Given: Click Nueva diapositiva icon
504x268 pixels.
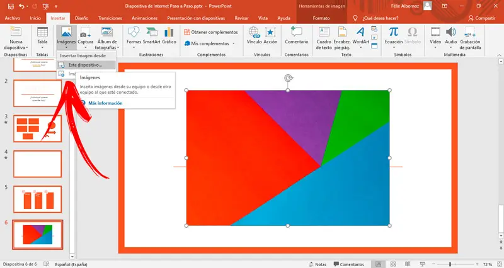Looking at the screenshot, I should tap(15, 32).
